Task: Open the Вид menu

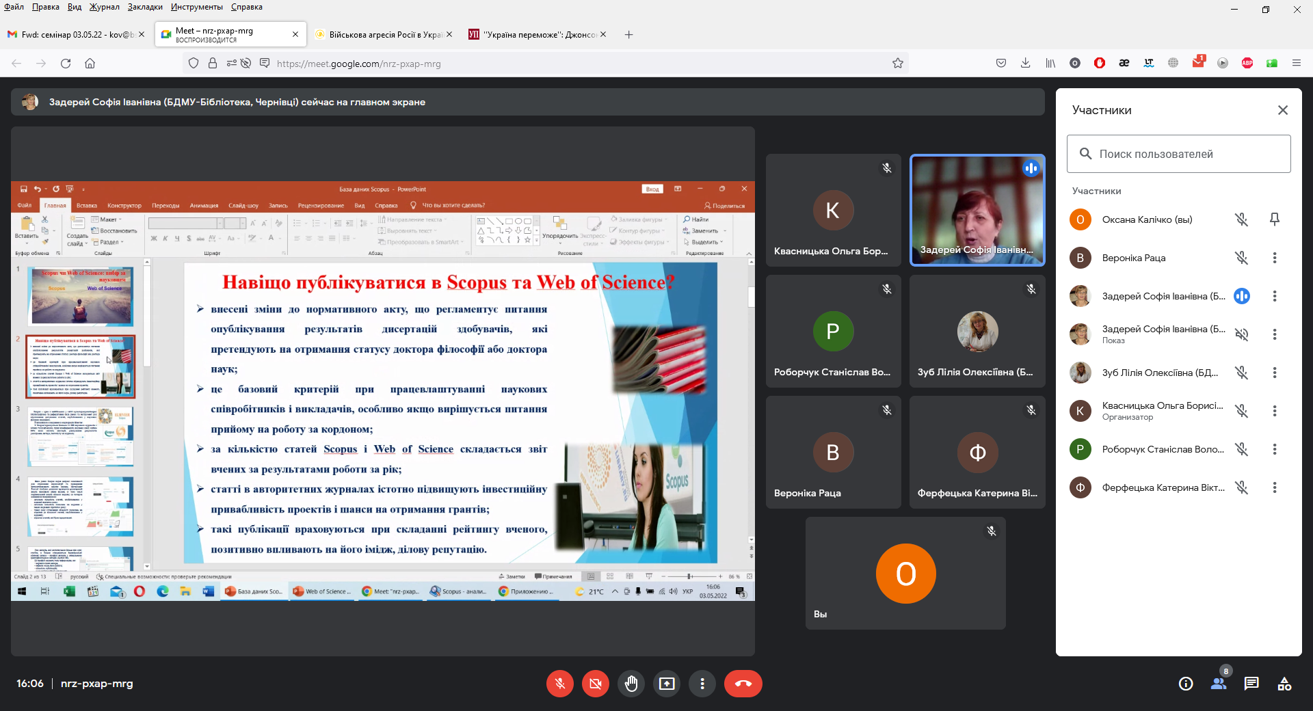Action: click(75, 7)
